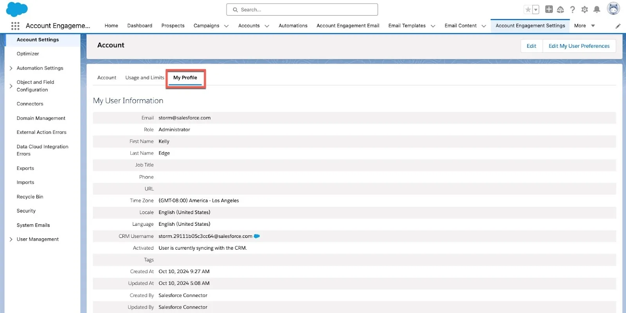Open the Help question mark icon
Screen dimensions: 626x313
(572, 9)
